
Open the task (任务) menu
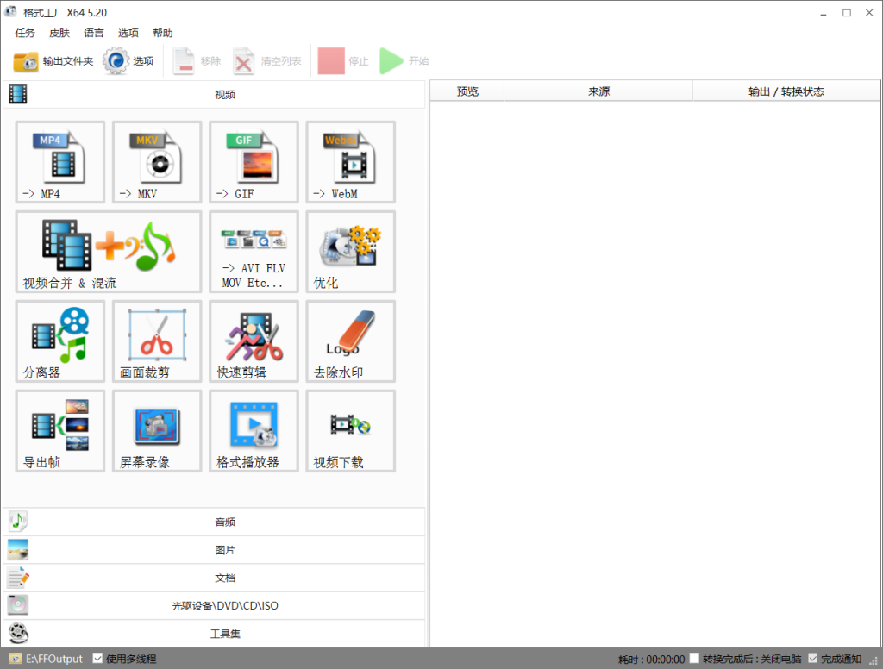pos(25,33)
